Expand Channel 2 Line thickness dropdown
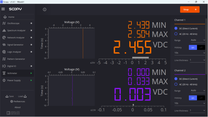This screenshot has height=117, width=208. (197, 110)
